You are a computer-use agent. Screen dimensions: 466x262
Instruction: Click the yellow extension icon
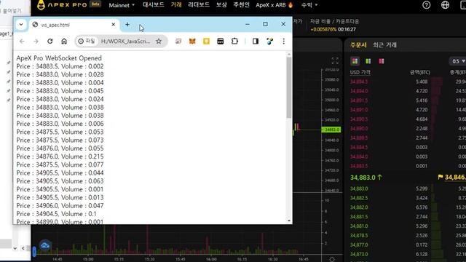[206, 41]
